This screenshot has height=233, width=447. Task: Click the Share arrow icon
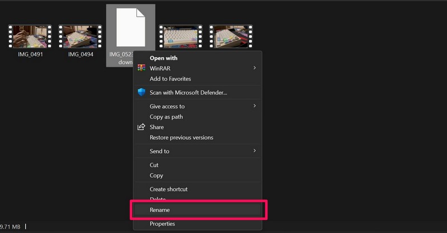click(x=141, y=127)
